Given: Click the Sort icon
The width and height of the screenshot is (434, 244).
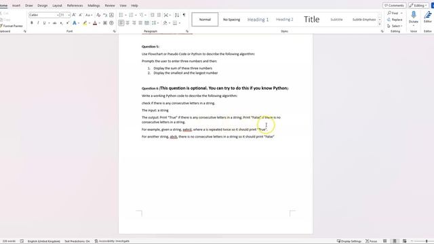Looking at the screenshot, I should 177,15.
